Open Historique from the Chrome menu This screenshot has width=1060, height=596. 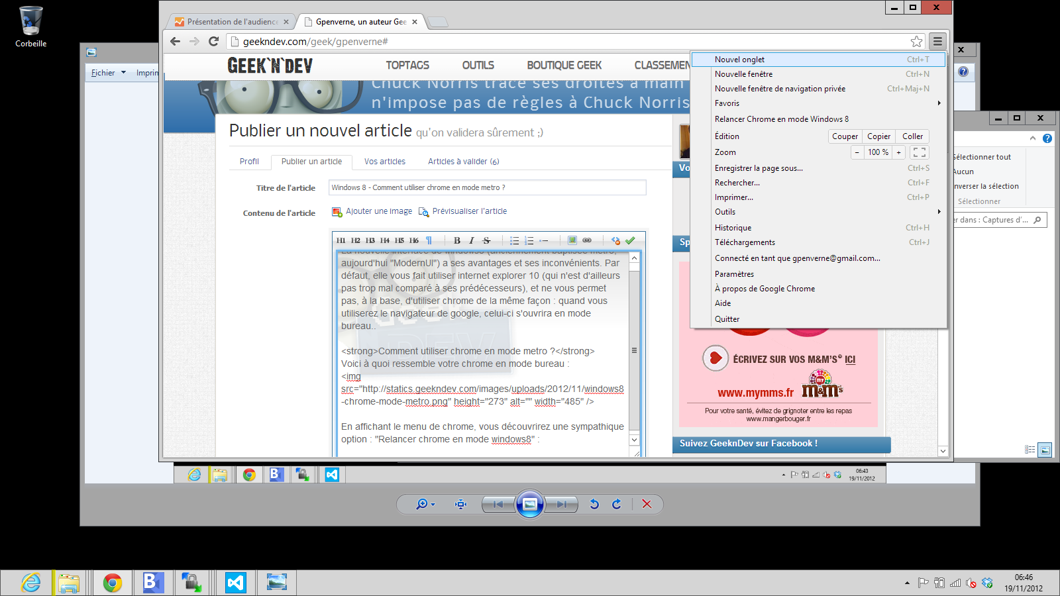click(818, 228)
